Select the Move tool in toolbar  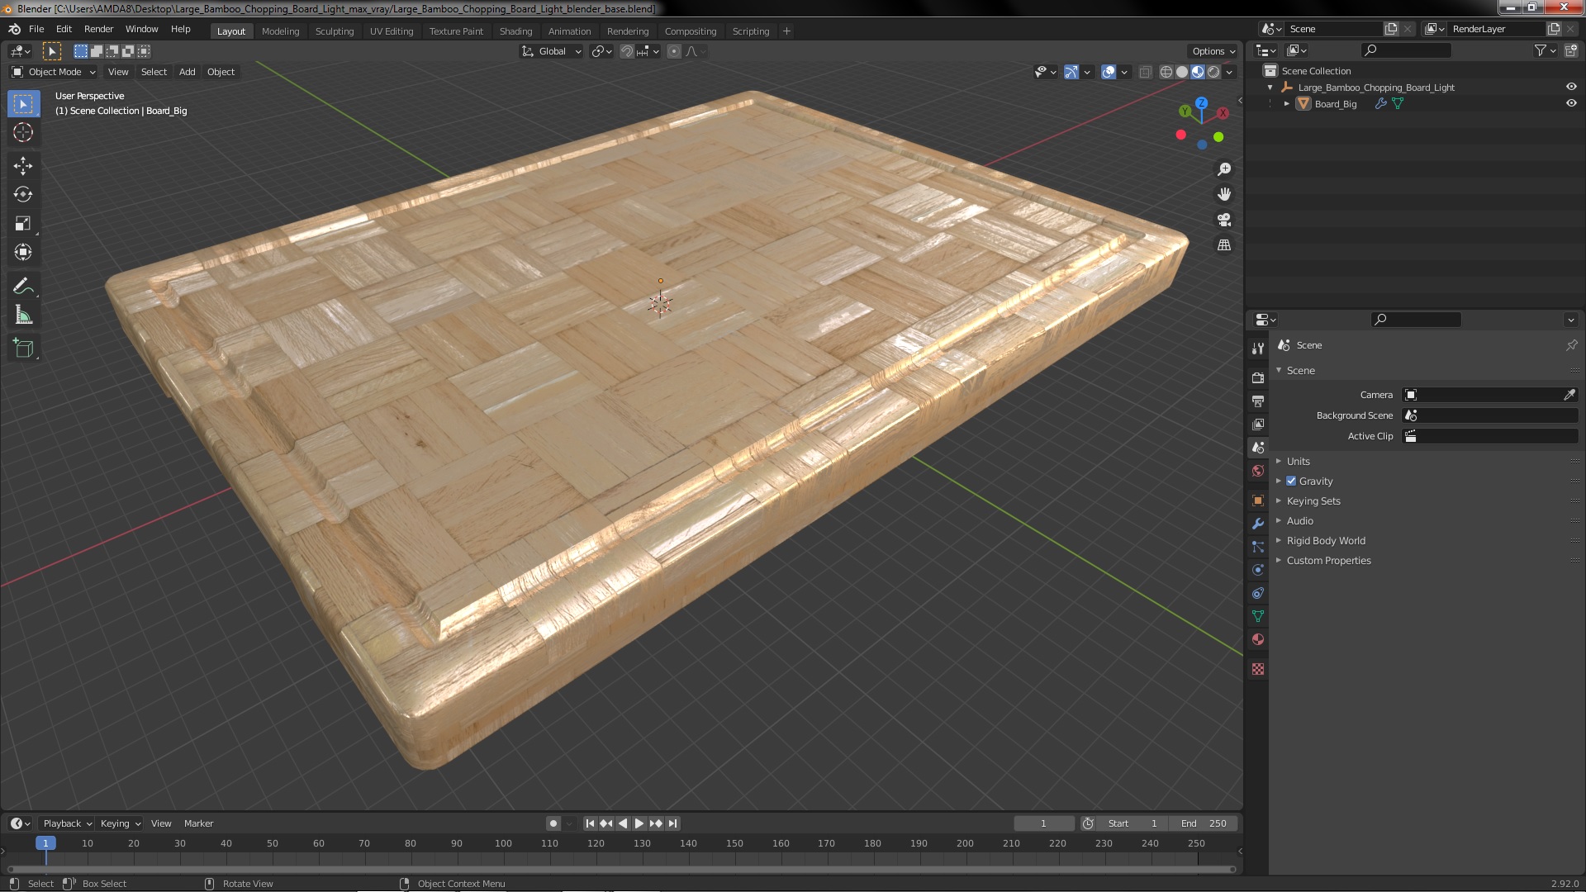(23, 165)
